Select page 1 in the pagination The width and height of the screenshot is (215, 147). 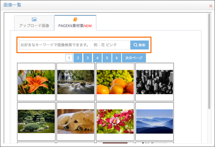click(x=69, y=58)
